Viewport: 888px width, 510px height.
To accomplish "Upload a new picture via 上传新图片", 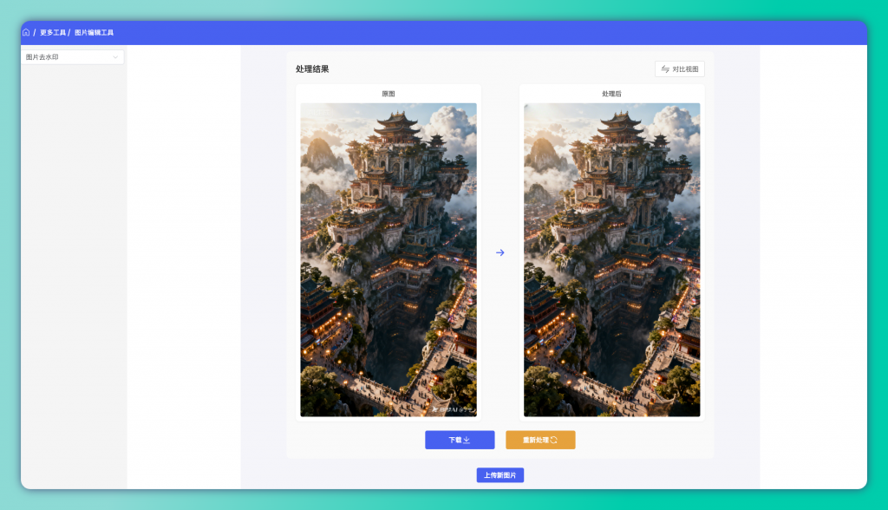I will coord(500,474).
